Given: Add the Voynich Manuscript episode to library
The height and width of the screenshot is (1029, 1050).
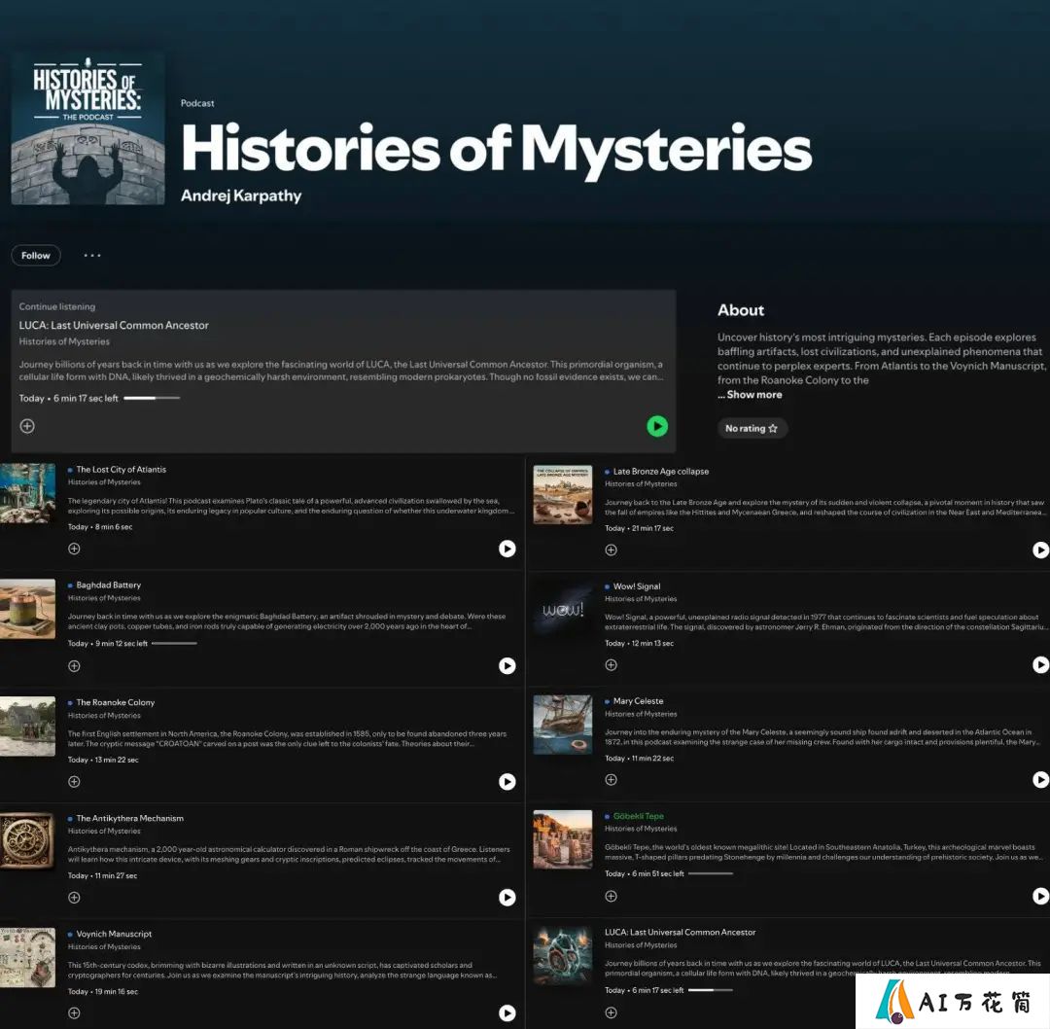Looking at the screenshot, I should (x=74, y=1012).
